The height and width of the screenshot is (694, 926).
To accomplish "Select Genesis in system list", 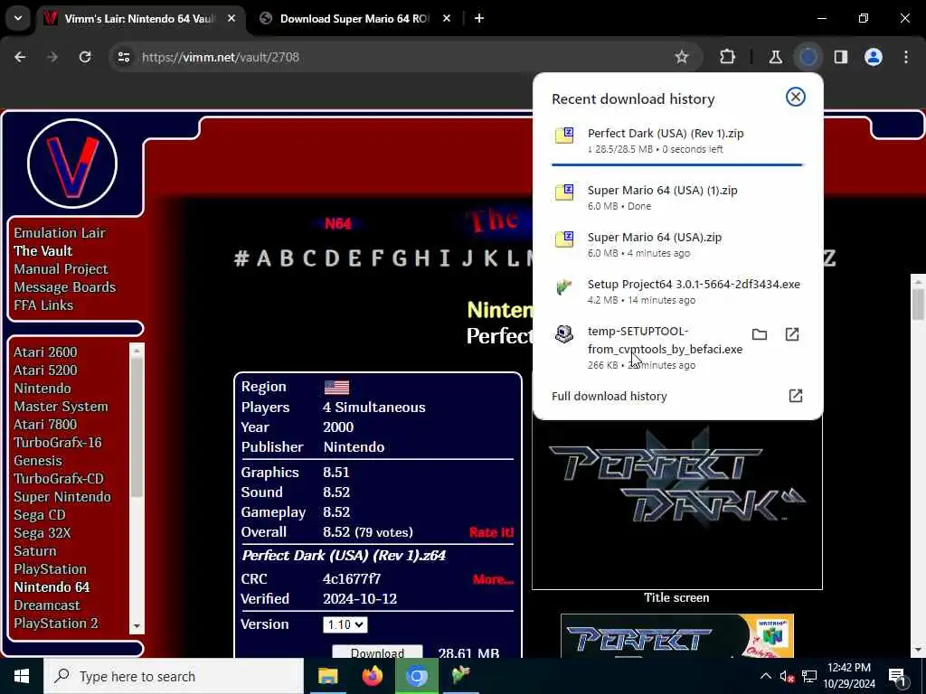I will click(x=38, y=461).
